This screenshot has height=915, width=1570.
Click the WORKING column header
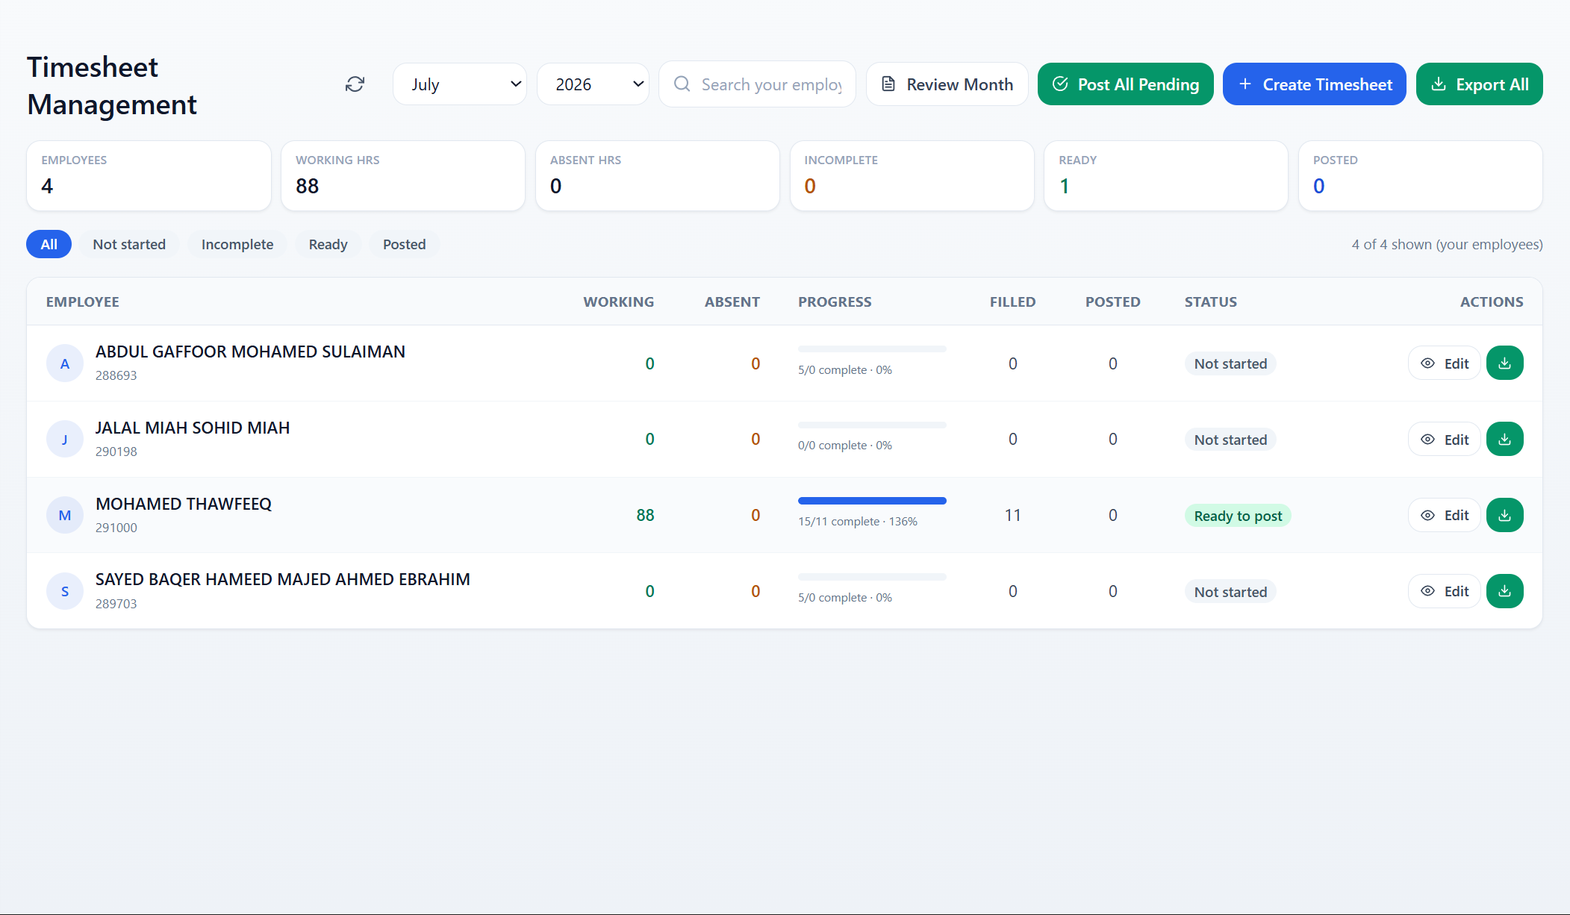[x=619, y=302]
